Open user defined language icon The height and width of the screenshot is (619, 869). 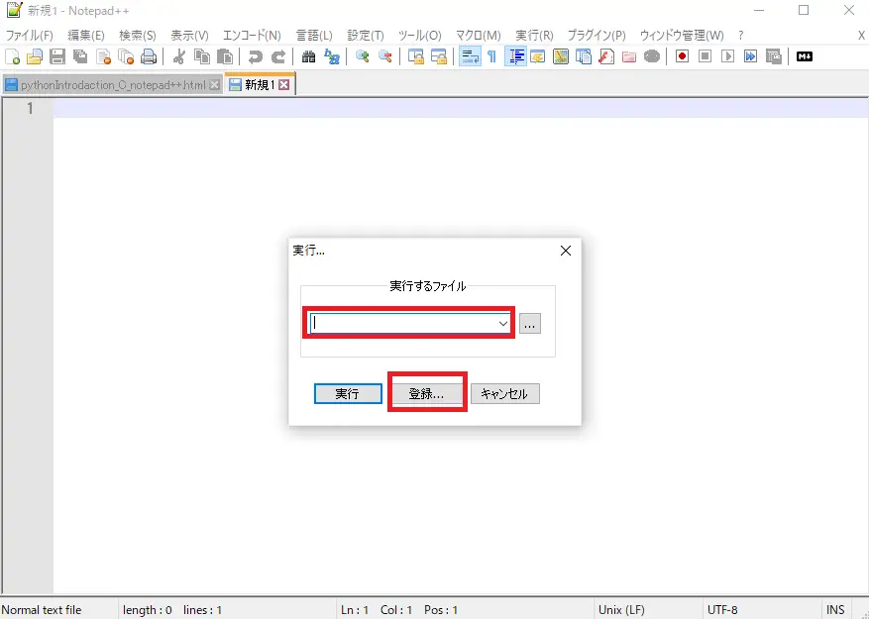point(538,56)
